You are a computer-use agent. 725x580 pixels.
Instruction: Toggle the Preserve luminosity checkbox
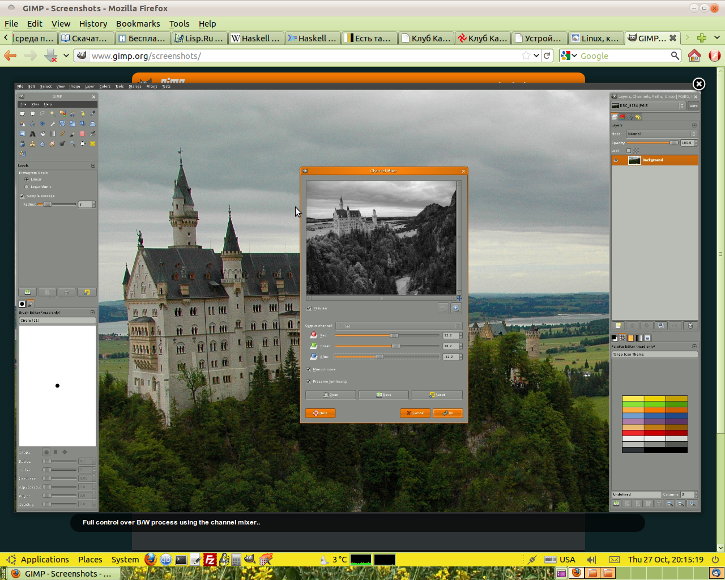pyautogui.click(x=309, y=381)
